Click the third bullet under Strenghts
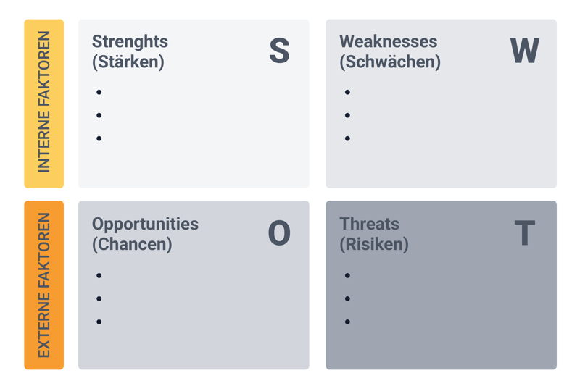 point(99,138)
